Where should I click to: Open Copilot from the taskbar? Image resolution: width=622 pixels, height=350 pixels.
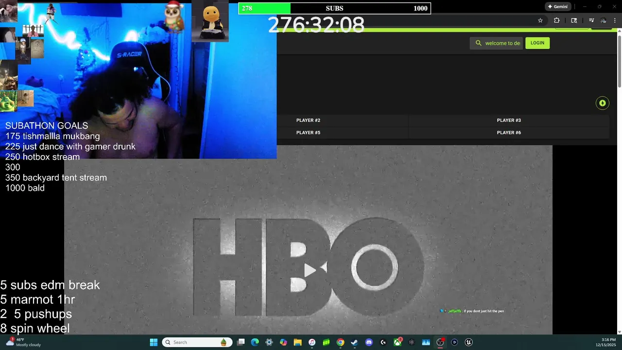(x=283, y=342)
